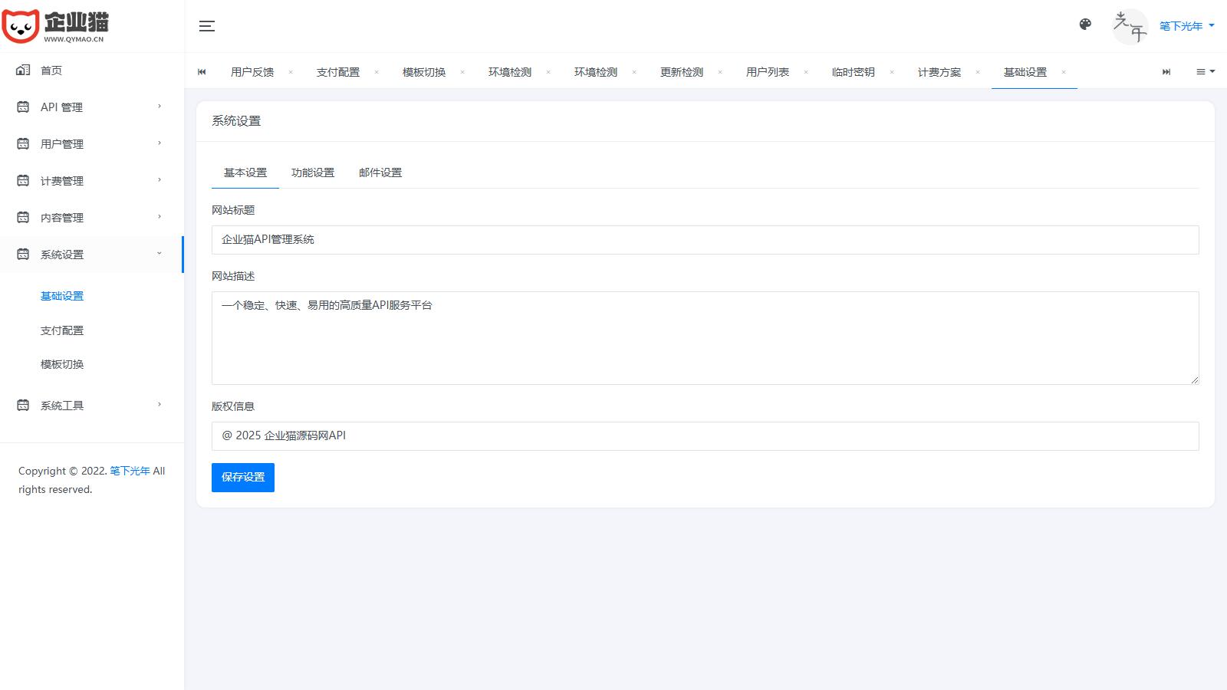Close the 计费方案 tab

coord(978,72)
